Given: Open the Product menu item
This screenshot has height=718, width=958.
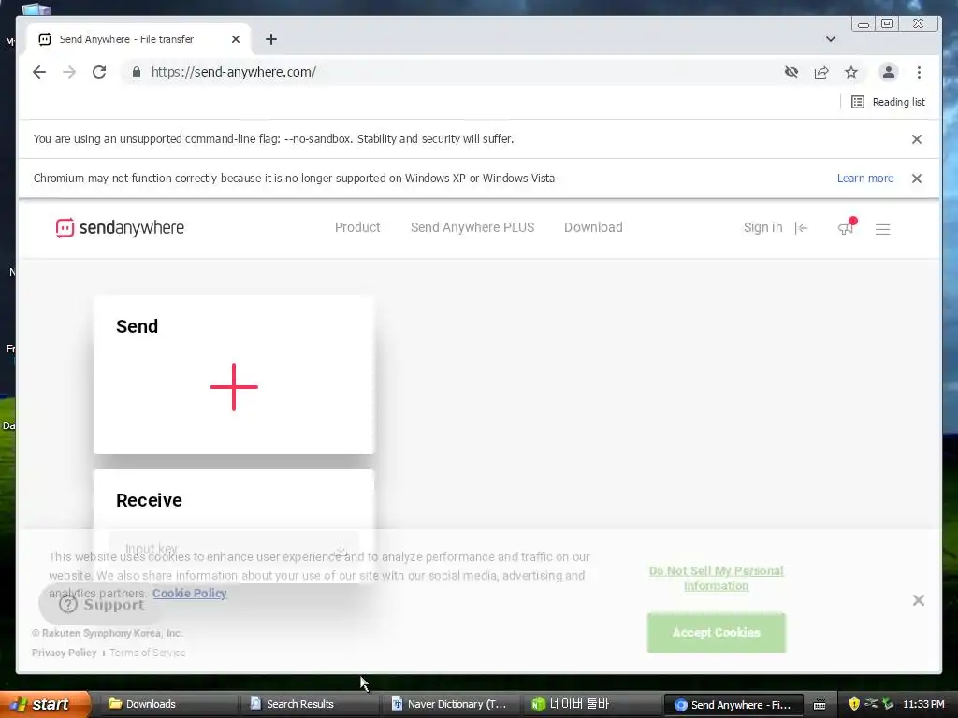Looking at the screenshot, I should point(357,227).
